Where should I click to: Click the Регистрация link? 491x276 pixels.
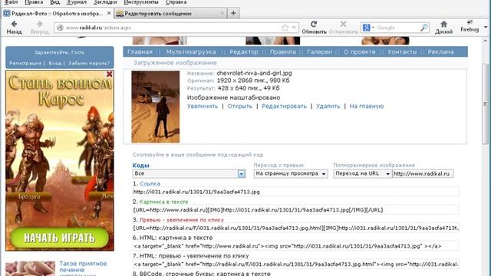[x=25, y=63]
